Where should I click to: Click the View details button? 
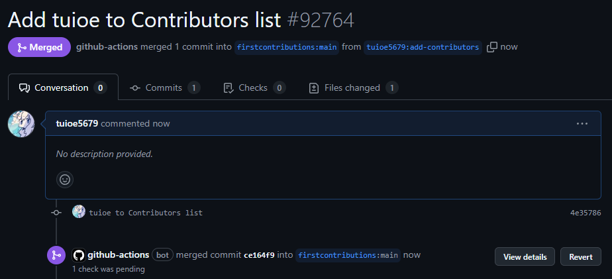525,256
